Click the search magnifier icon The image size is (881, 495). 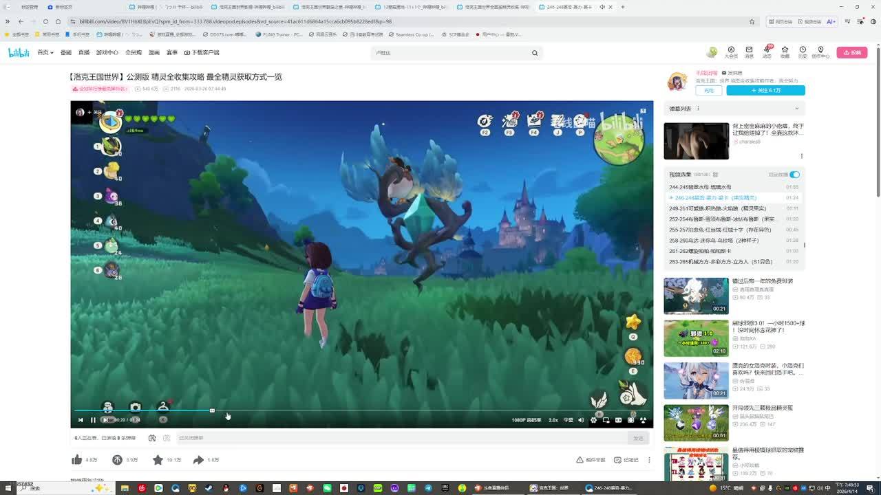point(534,53)
